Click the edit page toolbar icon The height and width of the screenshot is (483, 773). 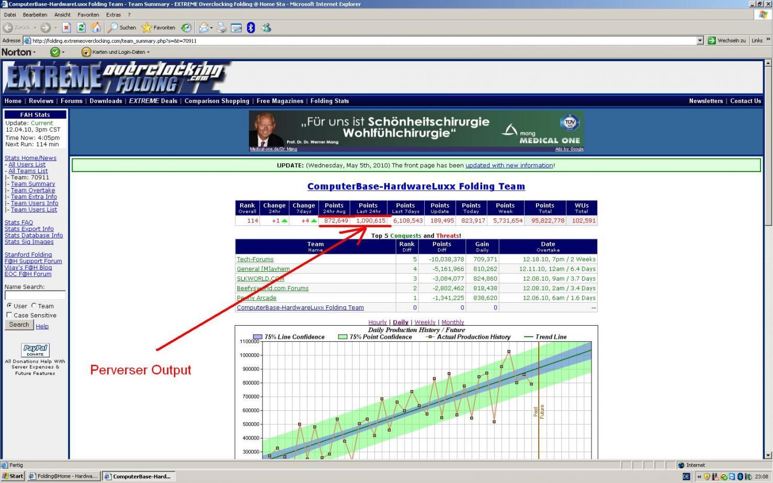[236, 28]
